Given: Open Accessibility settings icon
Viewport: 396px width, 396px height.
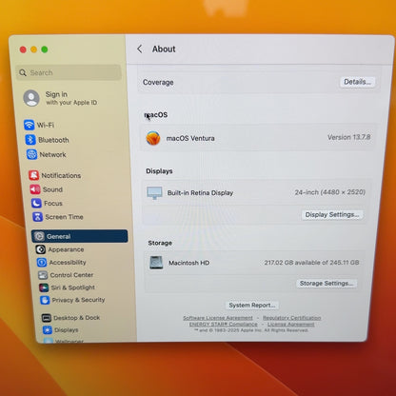Looking at the screenshot, I should 42,262.
